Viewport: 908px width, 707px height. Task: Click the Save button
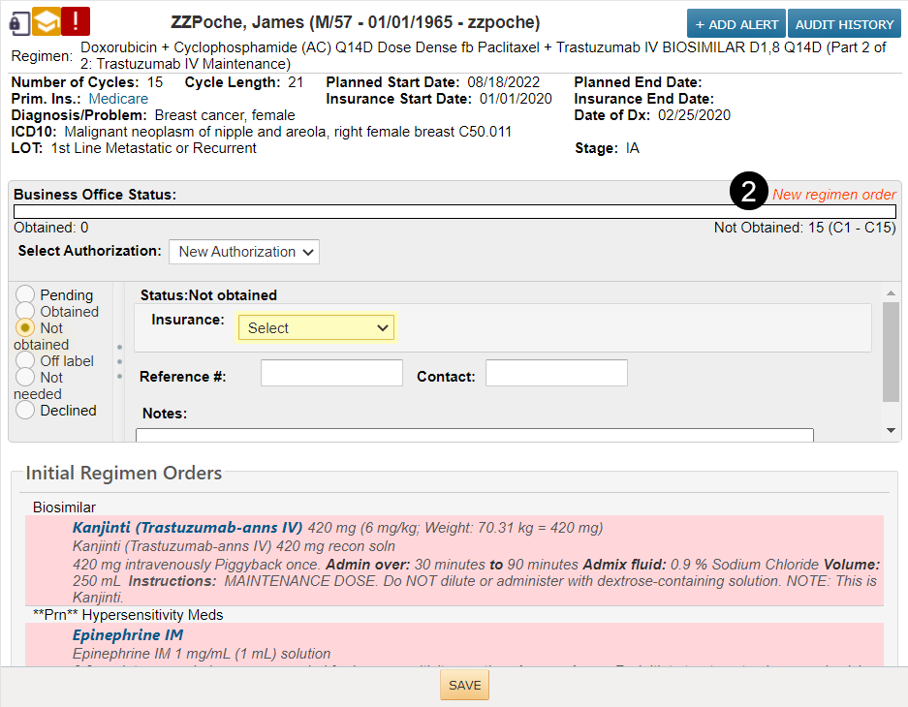(x=464, y=686)
